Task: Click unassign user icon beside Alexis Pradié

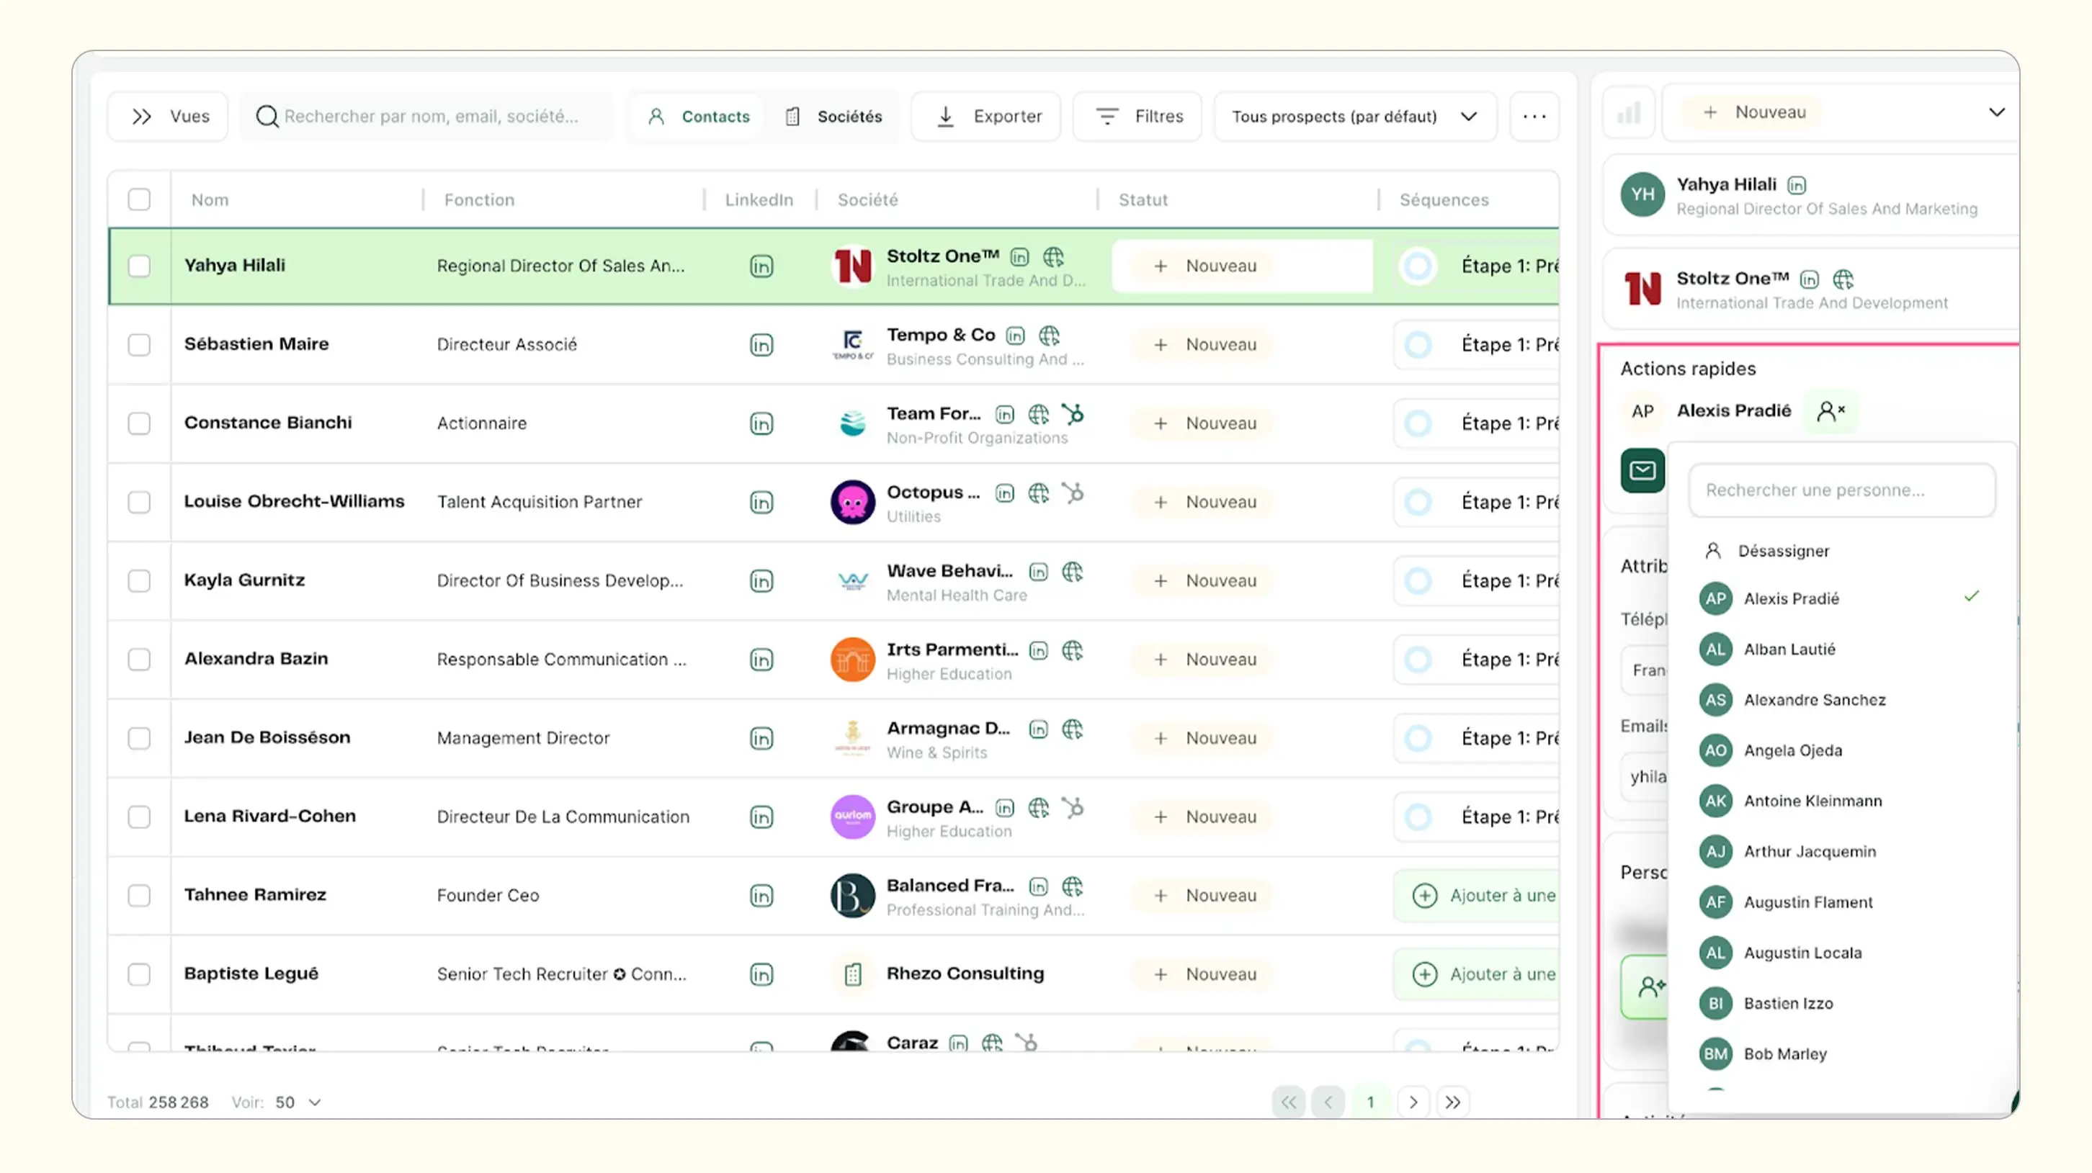Action: [1830, 410]
